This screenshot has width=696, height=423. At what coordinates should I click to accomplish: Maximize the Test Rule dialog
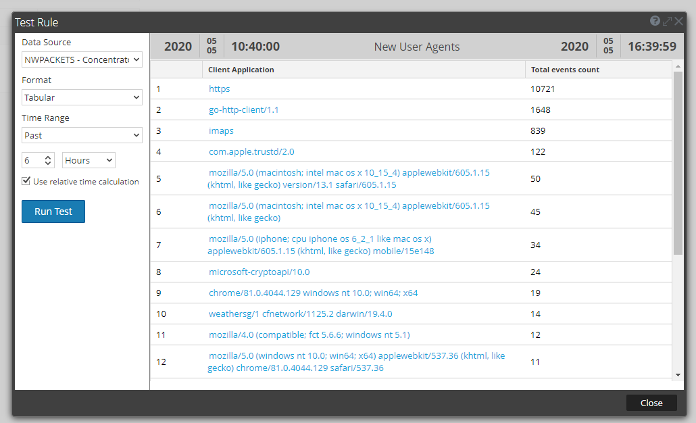click(x=667, y=22)
